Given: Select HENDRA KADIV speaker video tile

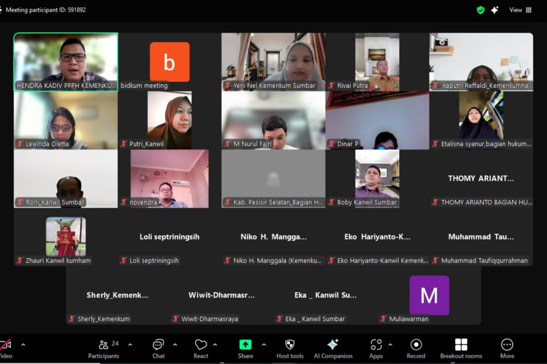Looking at the screenshot, I should point(66,61).
